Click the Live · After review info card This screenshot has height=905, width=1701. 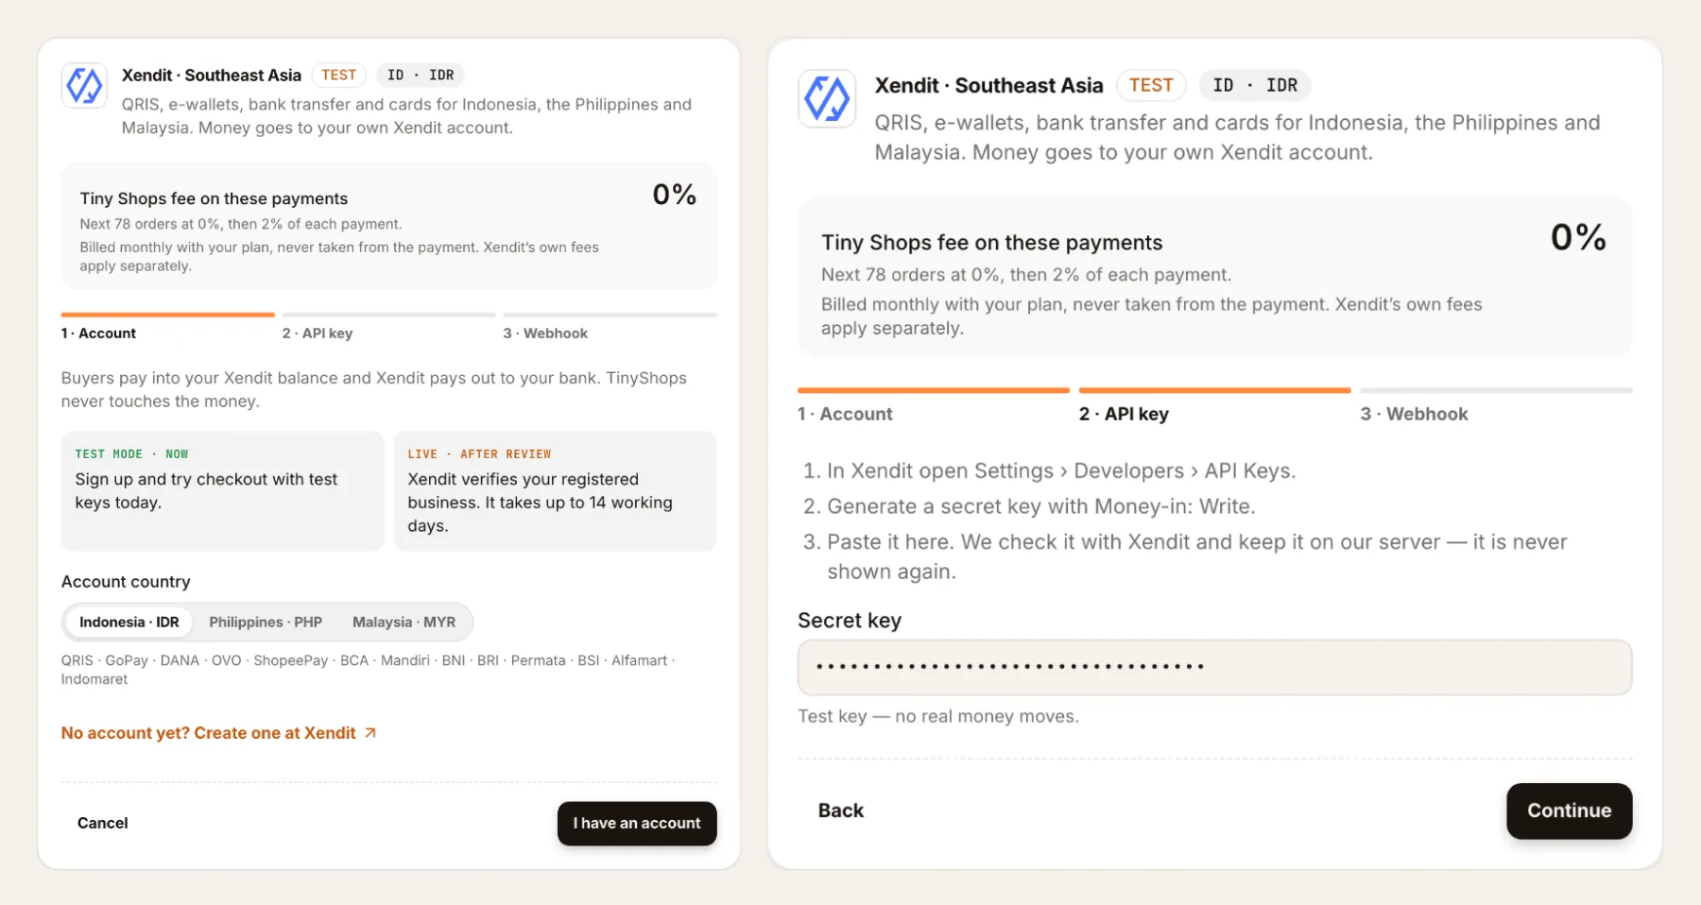click(x=556, y=491)
